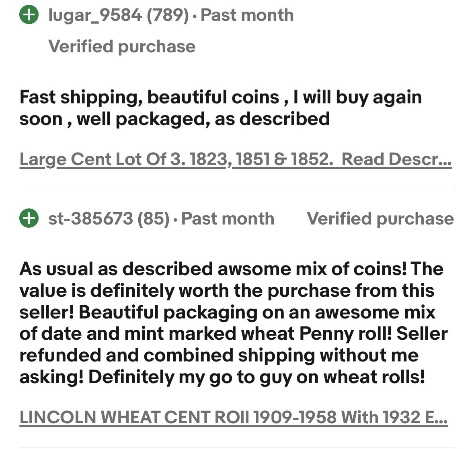
Task: Click the ellipsis ending the LINCOLN WHEAT link
Action: coord(441,418)
